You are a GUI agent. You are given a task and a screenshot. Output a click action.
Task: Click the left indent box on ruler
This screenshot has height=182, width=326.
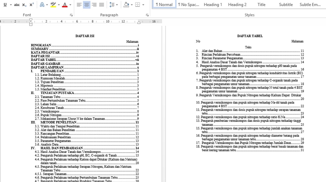[x=31, y=25]
